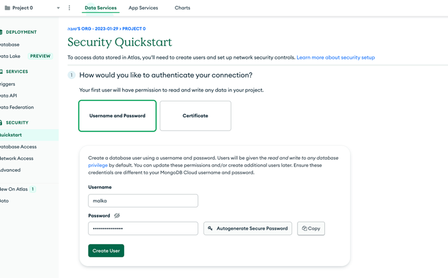Viewport: 448px width, 278px height.
Task: Click the Create User button
Action: point(106,250)
